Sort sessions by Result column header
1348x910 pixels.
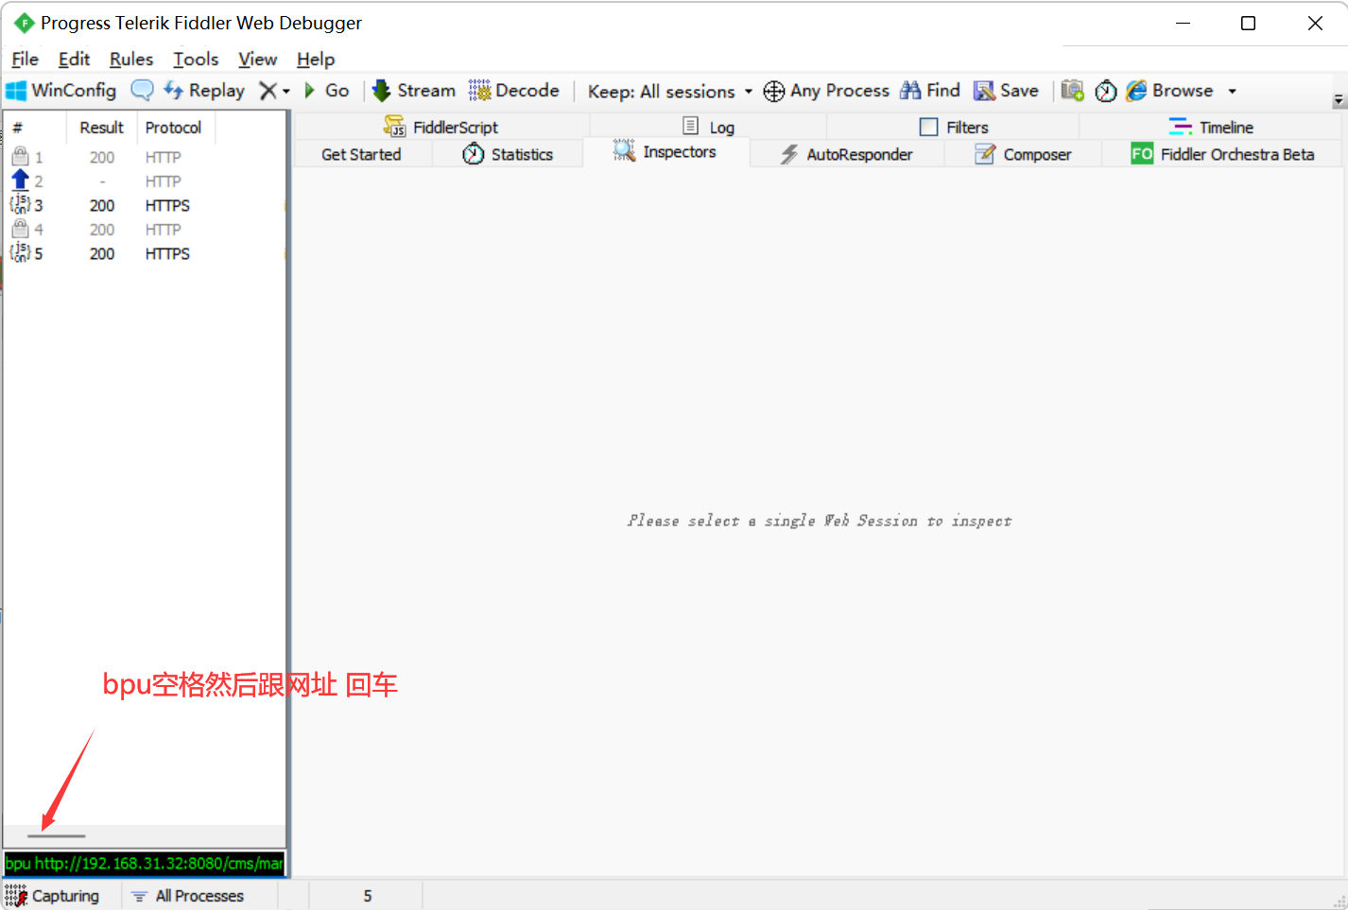point(102,128)
